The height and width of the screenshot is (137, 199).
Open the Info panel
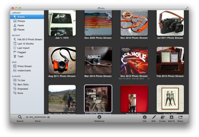(145, 117)
